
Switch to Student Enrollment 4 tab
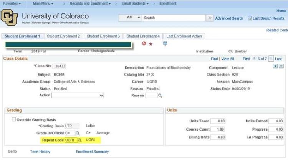click(x=143, y=36)
